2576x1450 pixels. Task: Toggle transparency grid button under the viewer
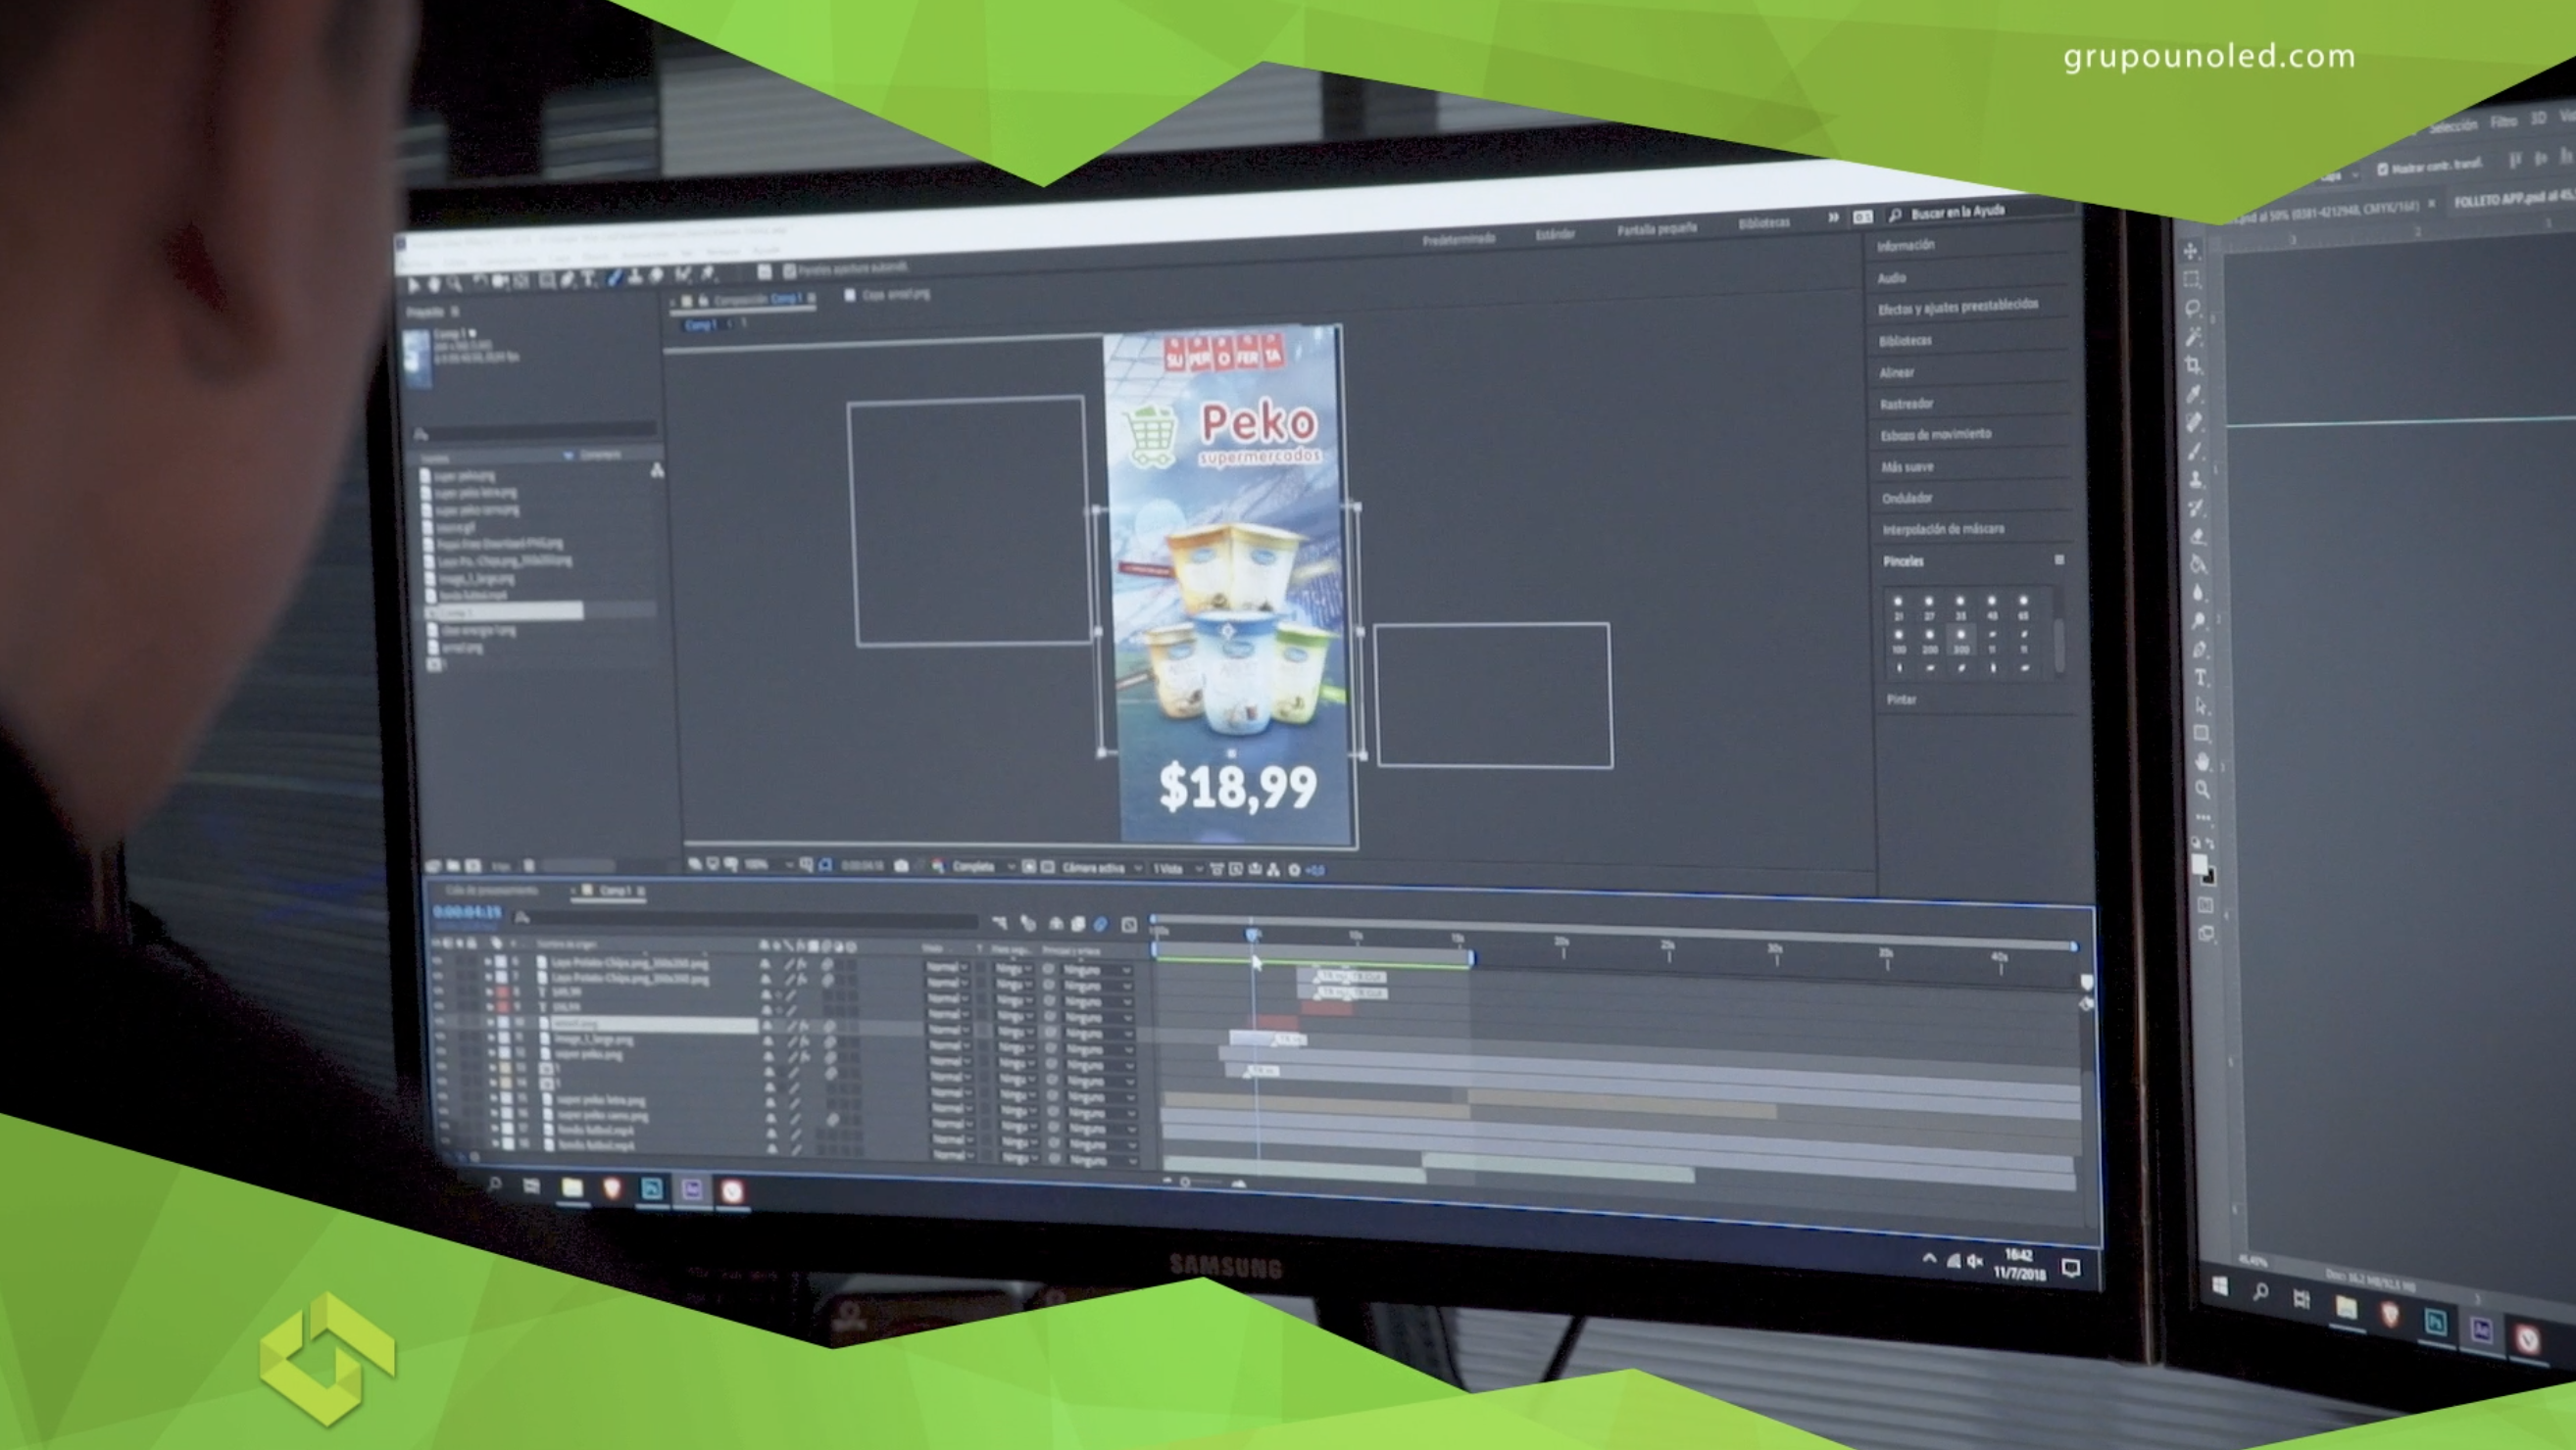1047,867
